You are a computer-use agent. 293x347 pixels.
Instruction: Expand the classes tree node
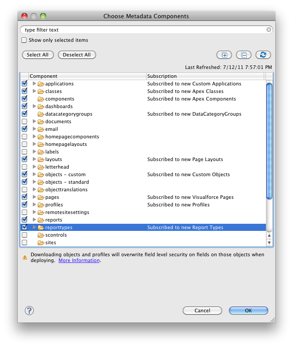tap(34, 91)
